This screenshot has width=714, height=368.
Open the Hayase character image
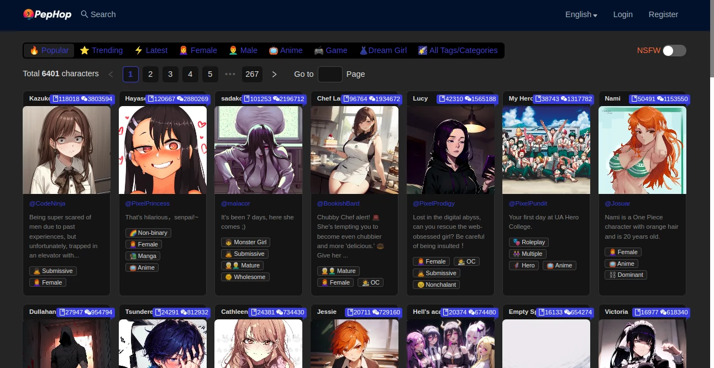point(162,150)
